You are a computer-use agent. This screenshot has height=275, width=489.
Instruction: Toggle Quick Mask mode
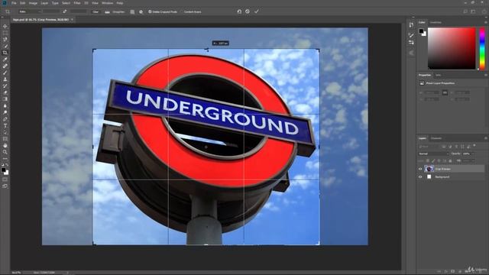click(5, 180)
